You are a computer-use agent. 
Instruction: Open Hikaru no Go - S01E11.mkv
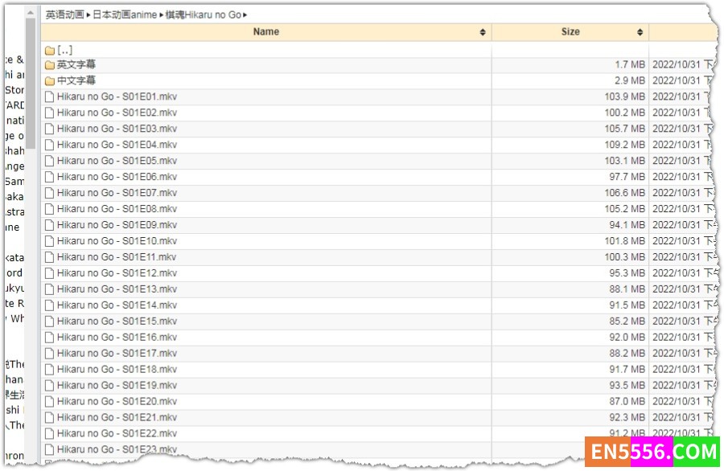(117, 257)
